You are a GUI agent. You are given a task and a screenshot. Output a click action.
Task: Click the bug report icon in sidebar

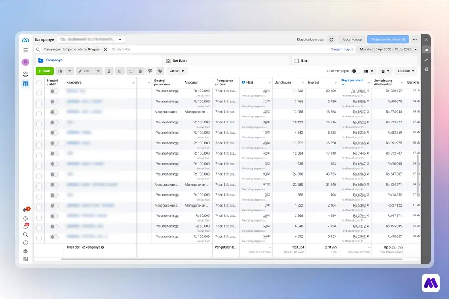point(25,251)
